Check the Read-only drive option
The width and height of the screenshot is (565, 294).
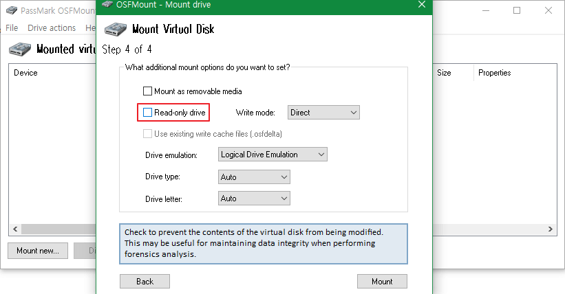click(x=147, y=112)
